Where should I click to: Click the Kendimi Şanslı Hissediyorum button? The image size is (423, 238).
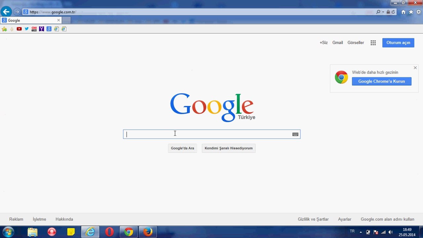[x=229, y=148]
